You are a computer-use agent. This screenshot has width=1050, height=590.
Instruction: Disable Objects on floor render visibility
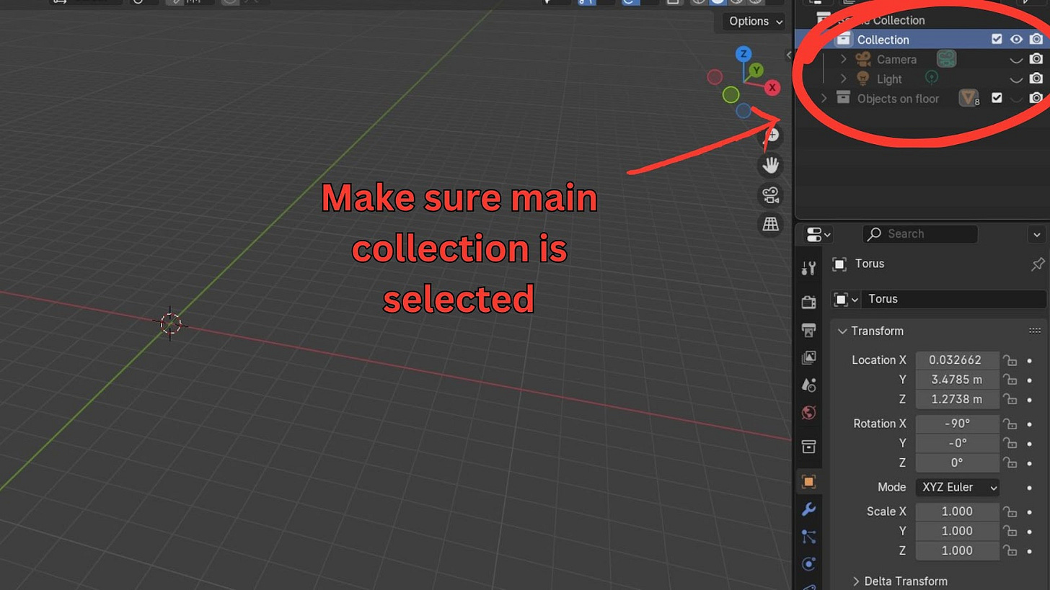[x=1036, y=98]
